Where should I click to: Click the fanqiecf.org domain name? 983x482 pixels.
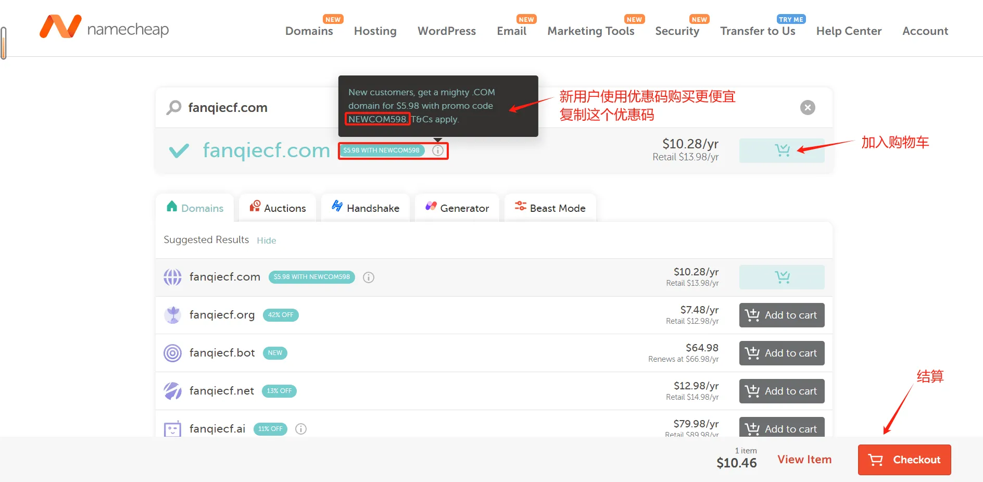click(222, 315)
